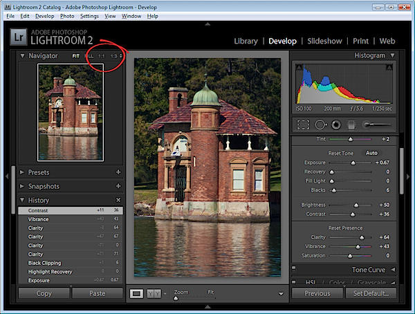Open Before/After comparison view
Viewport: 415px width, 314px height.
(154, 293)
